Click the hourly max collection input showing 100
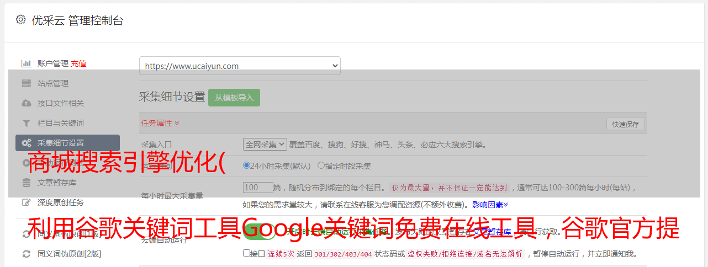Image resolution: width=708 pixels, height=267 pixels. click(258, 188)
